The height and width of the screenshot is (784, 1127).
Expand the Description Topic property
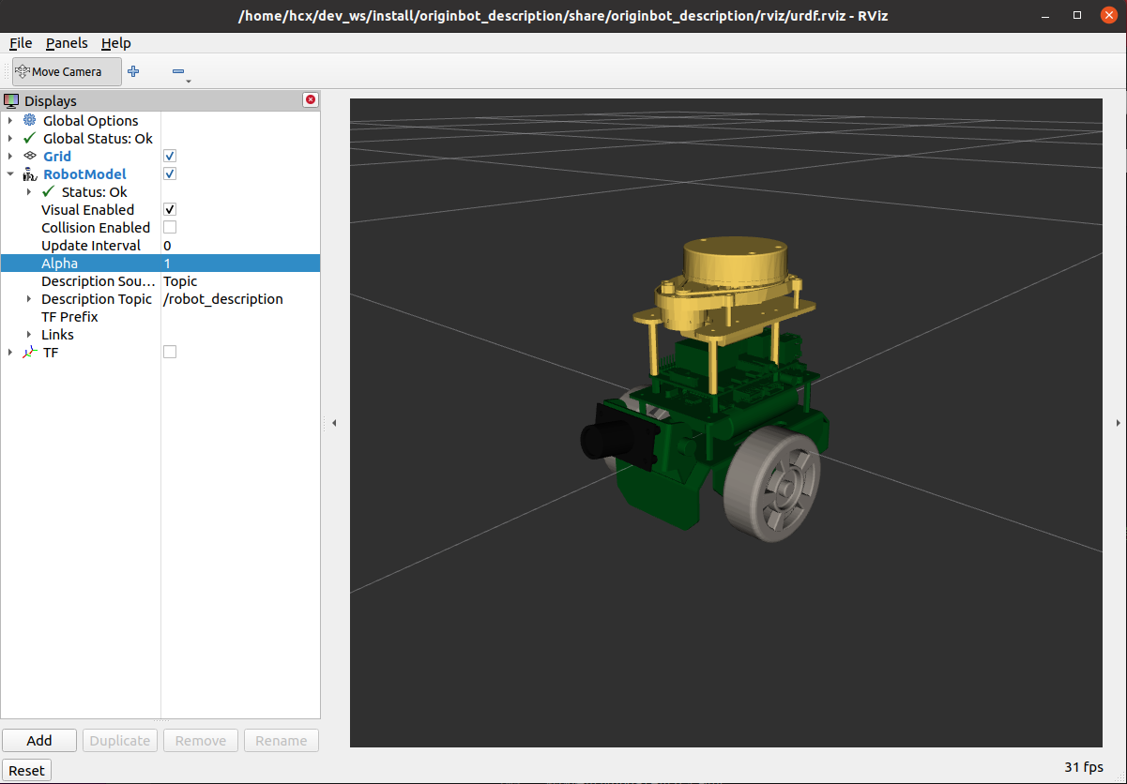click(29, 299)
